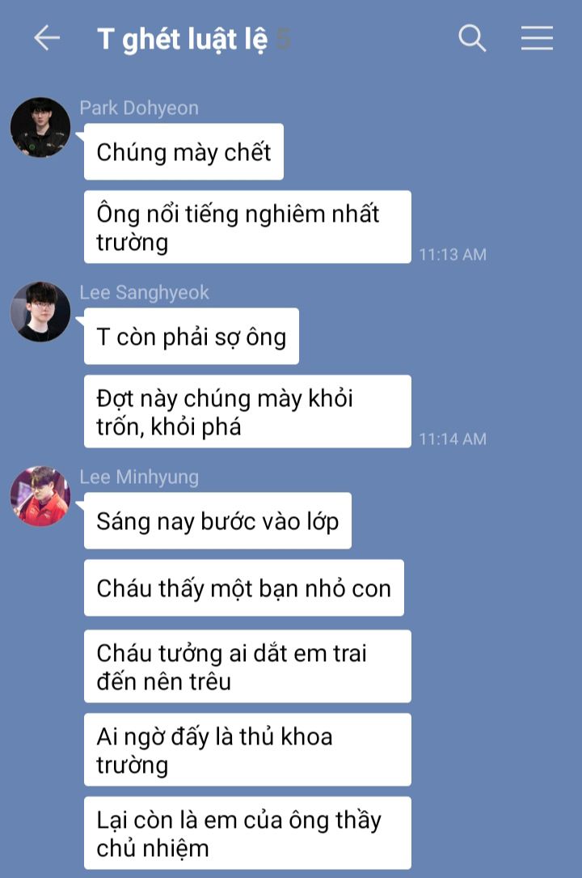Tap the back arrow icon
The width and height of the screenshot is (582, 878).
click(x=47, y=38)
